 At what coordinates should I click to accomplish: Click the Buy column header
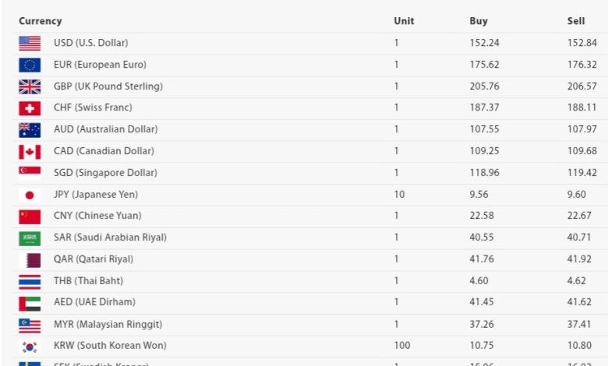(479, 21)
